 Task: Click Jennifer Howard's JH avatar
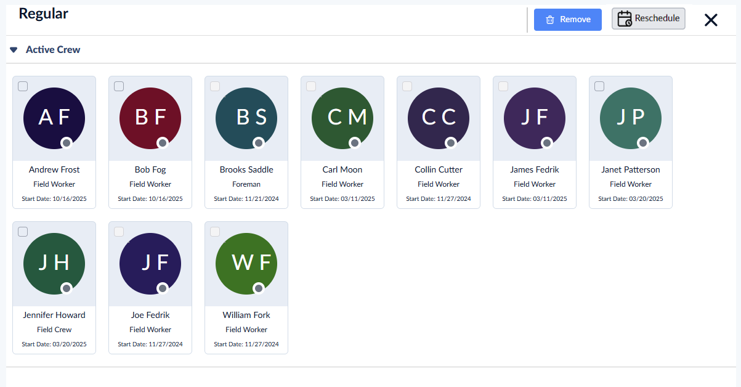54,263
